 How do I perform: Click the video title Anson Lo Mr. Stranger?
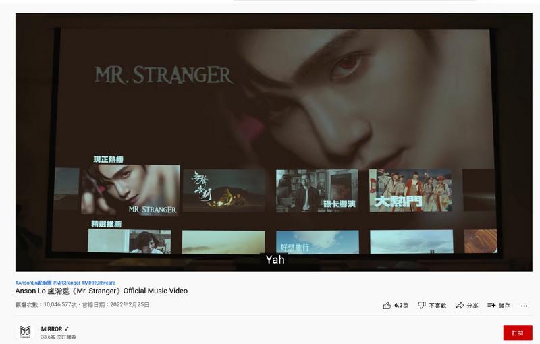click(x=101, y=291)
